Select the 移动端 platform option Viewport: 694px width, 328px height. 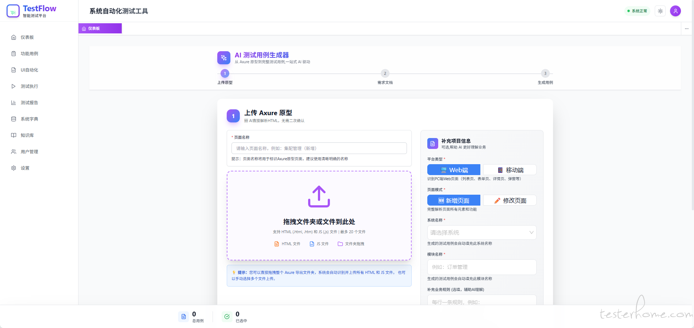click(x=510, y=170)
